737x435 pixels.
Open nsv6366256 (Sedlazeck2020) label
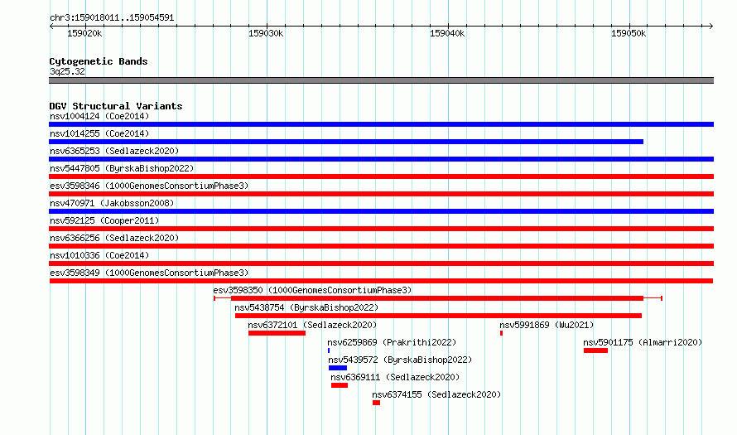pos(114,238)
